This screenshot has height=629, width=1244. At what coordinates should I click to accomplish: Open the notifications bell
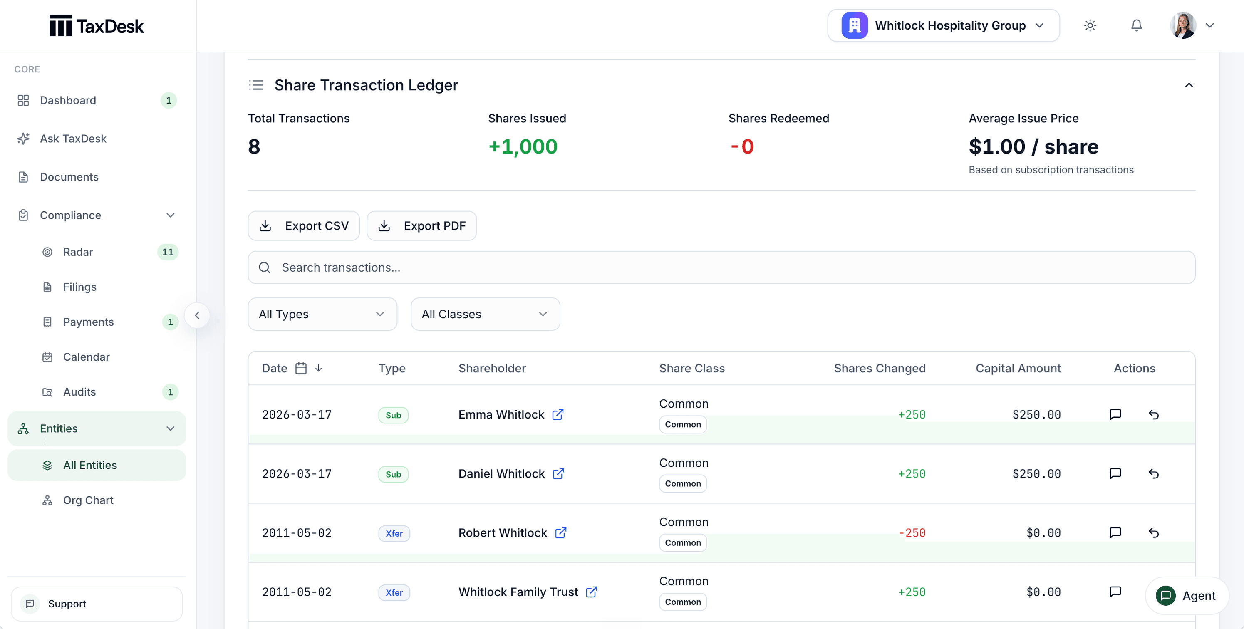pos(1136,26)
